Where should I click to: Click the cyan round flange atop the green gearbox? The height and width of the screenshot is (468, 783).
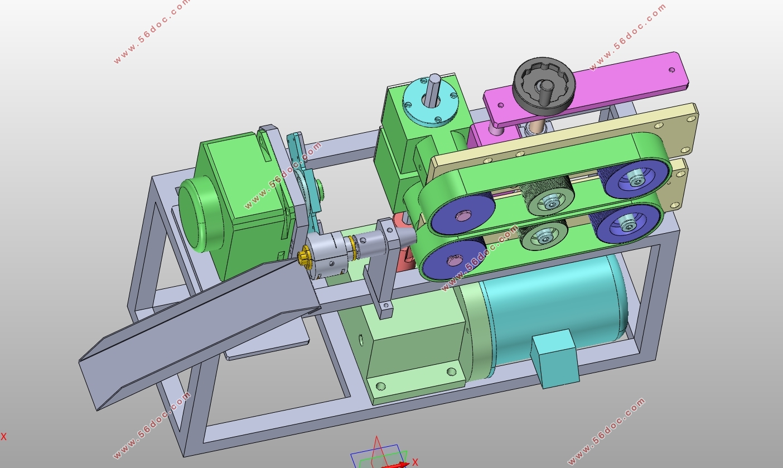431,99
